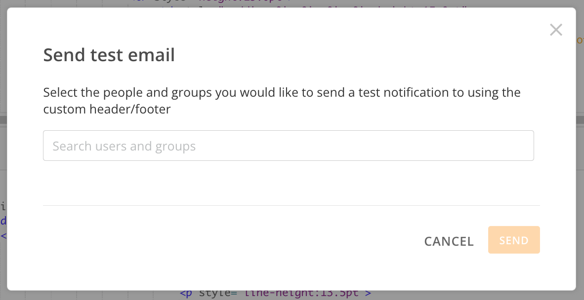Select the disabled orange SEND button
This screenshot has height=300, width=584.
point(514,240)
